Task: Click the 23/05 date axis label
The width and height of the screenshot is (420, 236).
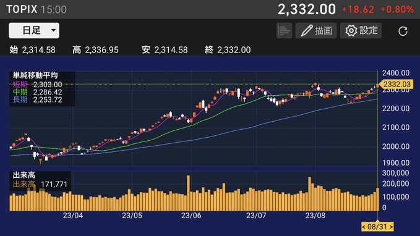Action: tap(132, 216)
